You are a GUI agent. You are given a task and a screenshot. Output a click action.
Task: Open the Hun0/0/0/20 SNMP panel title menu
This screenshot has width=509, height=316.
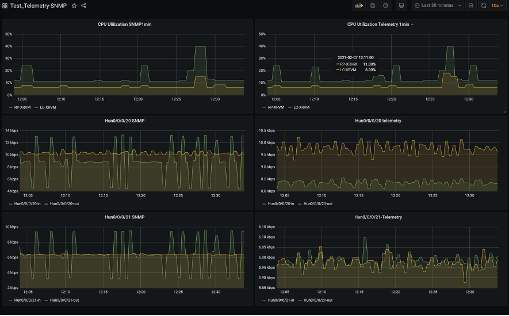click(x=125, y=121)
